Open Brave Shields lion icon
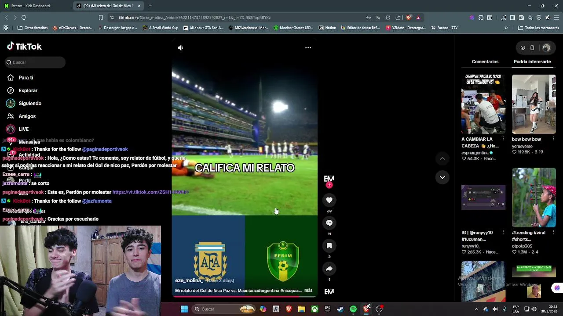Screen dimensions: 563x316 pos(409,18)
